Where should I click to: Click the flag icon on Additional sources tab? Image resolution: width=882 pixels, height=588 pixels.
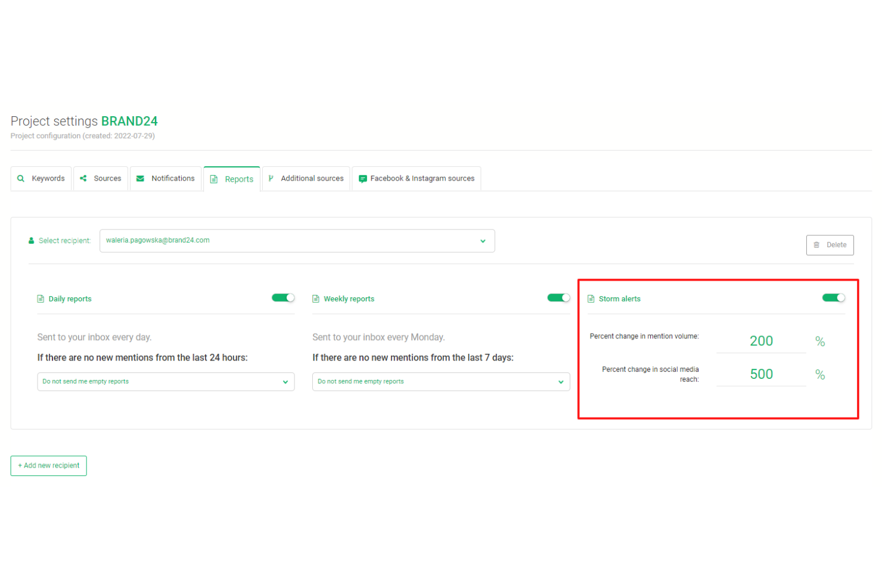tap(271, 178)
